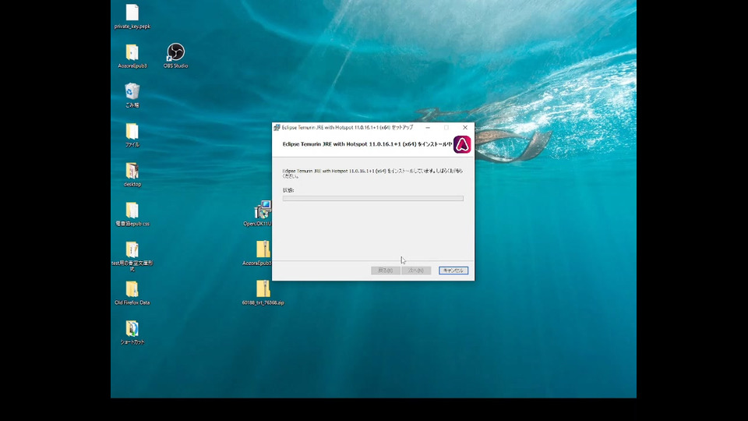Click the disabled 戻る(B) button
The height and width of the screenshot is (421, 748).
coord(386,271)
